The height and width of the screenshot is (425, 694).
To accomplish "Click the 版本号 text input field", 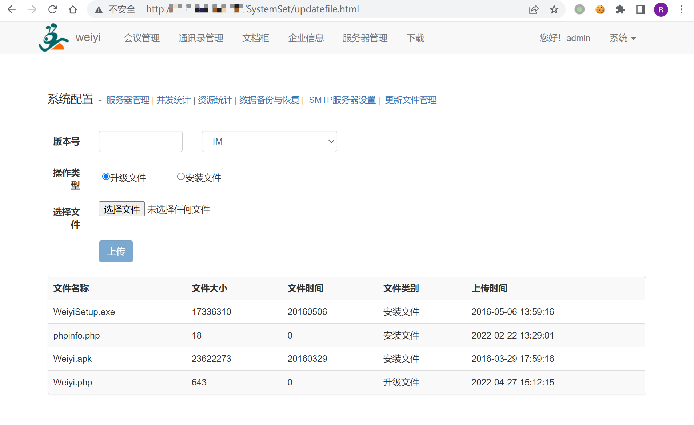I will 140,141.
